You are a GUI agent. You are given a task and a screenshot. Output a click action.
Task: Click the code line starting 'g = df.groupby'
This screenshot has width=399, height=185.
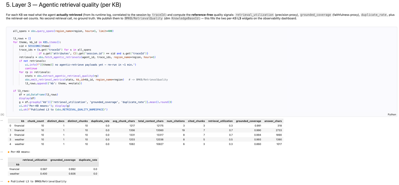(x=96, y=102)
